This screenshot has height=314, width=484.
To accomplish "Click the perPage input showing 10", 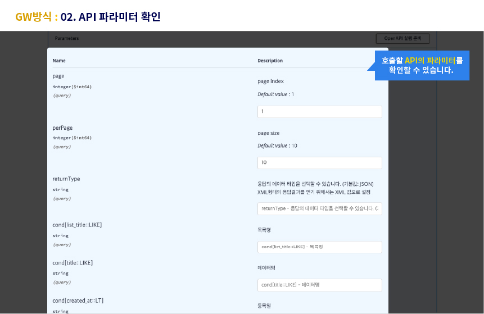I will [319, 163].
